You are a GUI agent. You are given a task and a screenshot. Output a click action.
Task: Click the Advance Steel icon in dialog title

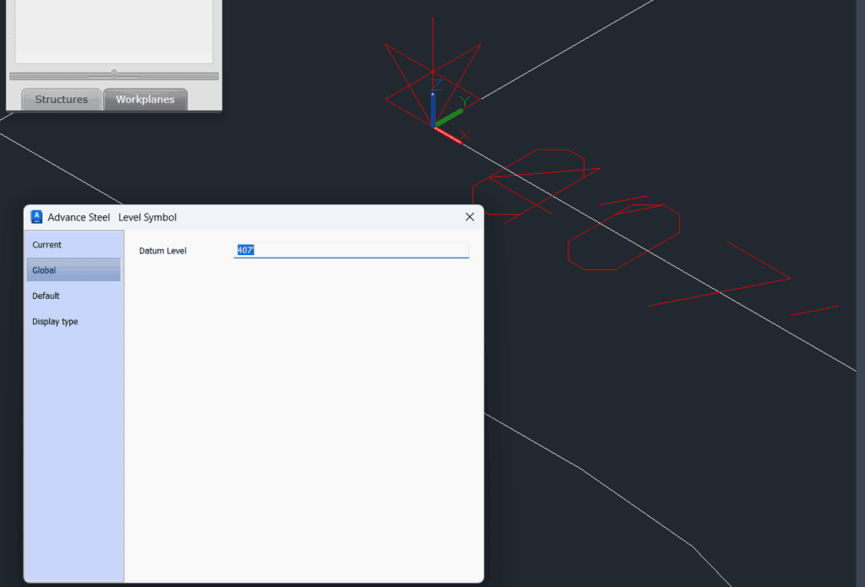(36, 217)
